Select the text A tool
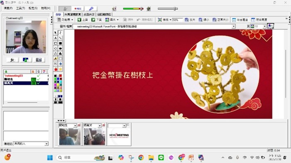Viewport: 291px width, 163px height. [56, 38]
